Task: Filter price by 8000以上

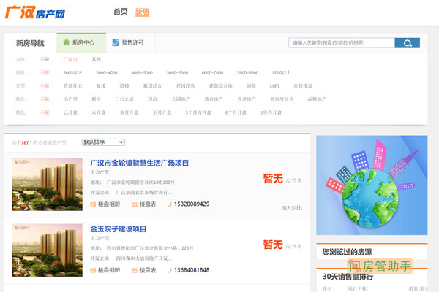Action: [282, 73]
